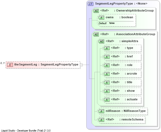
Task: Select 'SegmentLegPropertyType : <None>' header text
Action: 121,3
